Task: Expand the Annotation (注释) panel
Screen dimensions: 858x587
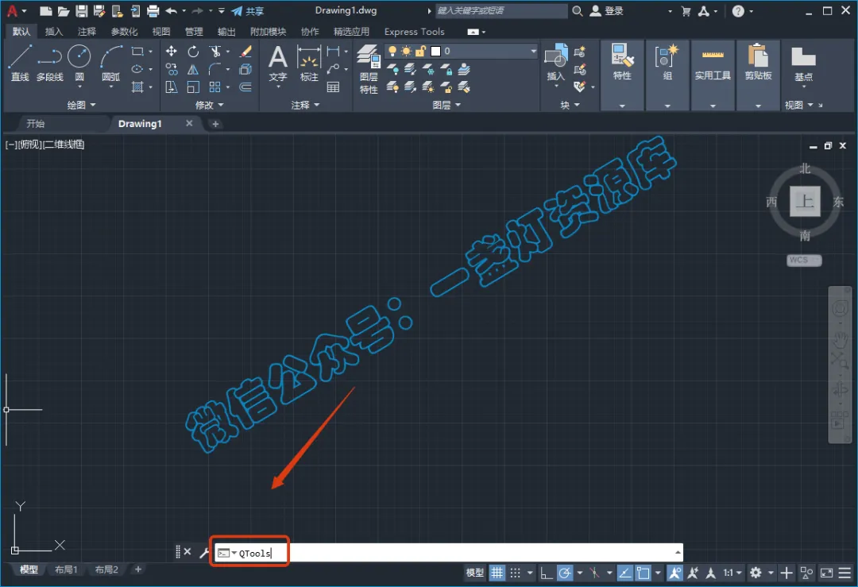Action: (x=305, y=105)
